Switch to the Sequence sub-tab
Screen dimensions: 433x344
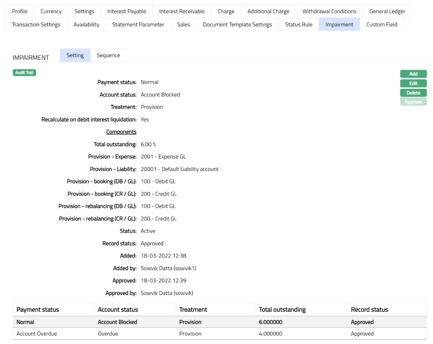click(108, 55)
